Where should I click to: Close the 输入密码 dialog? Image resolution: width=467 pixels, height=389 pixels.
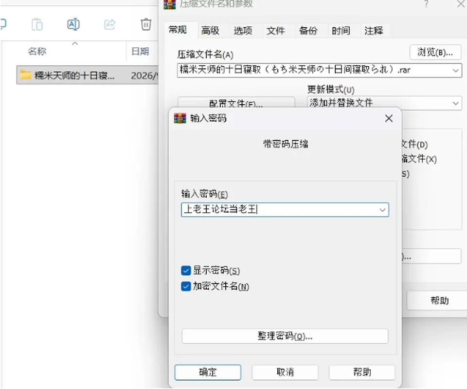[389, 119]
